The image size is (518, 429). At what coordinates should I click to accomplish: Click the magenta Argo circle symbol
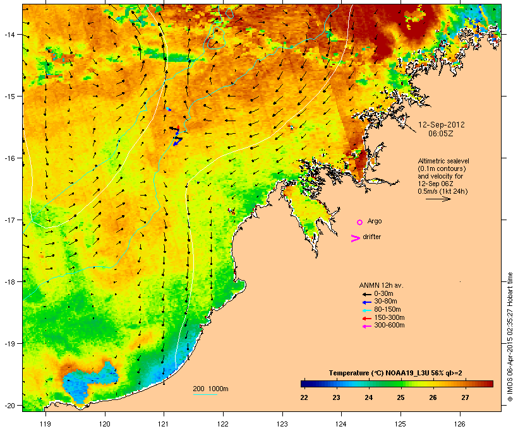pyautogui.click(x=360, y=223)
